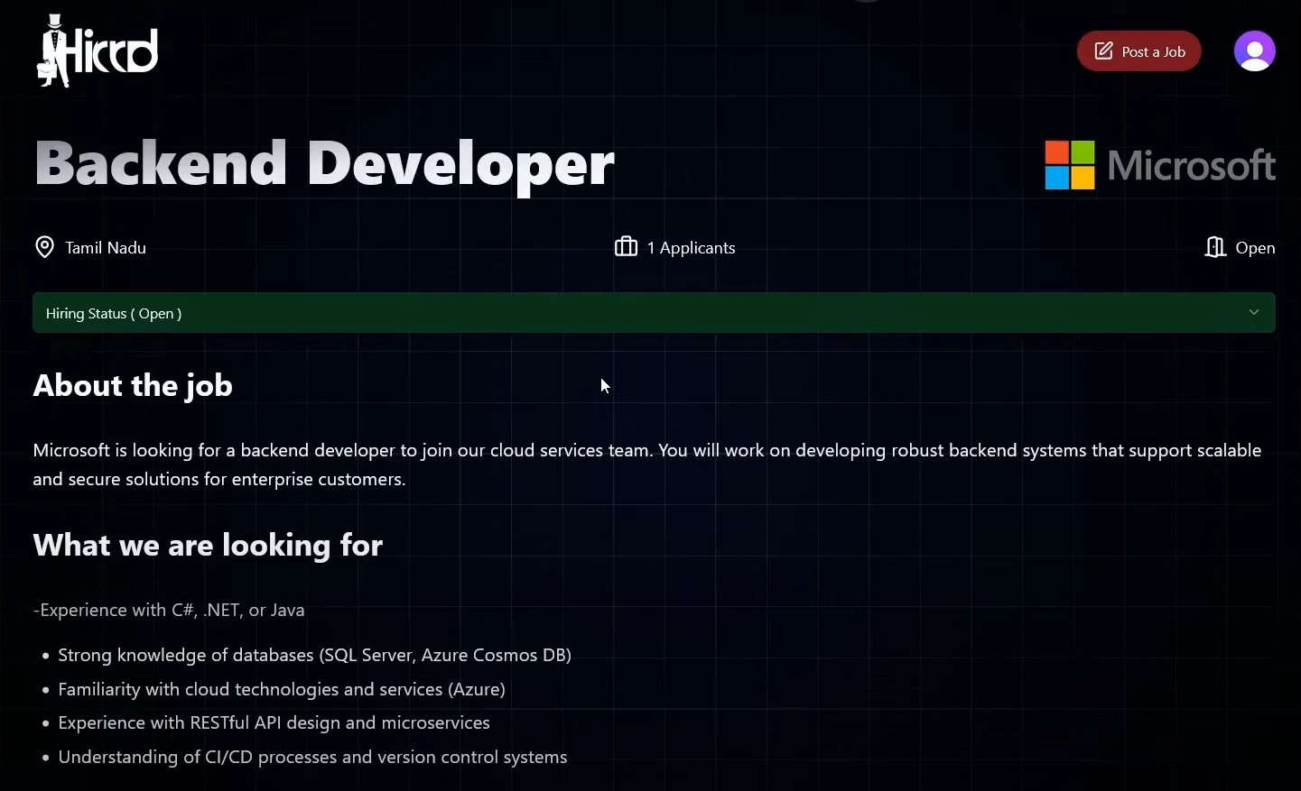
Task: Click the briefcase icon beside 1 Applicants
Action: point(626,247)
